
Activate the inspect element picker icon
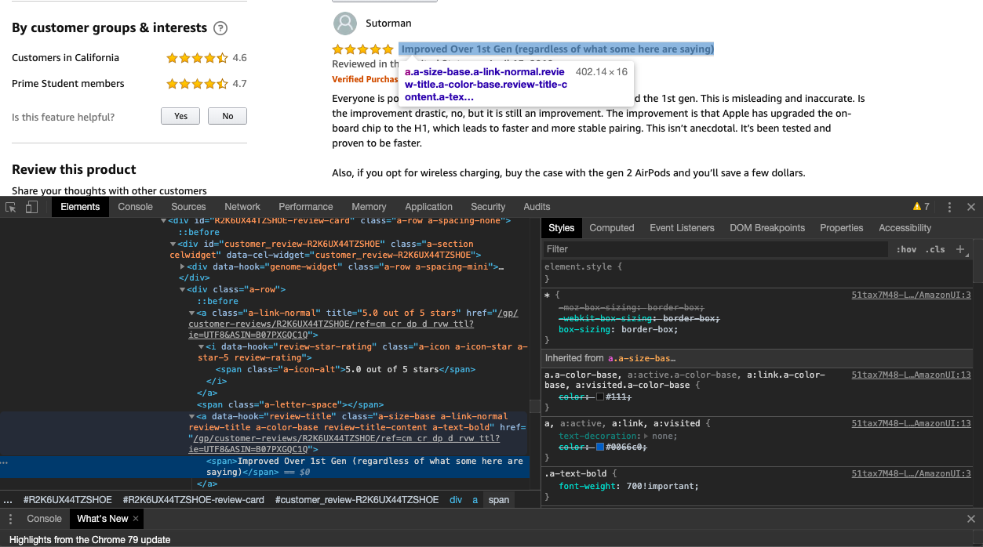pos(11,207)
